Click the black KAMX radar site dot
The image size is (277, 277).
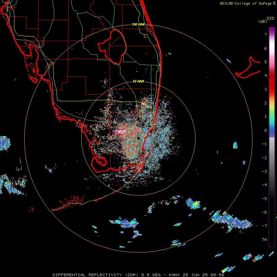click(x=138, y=138)
